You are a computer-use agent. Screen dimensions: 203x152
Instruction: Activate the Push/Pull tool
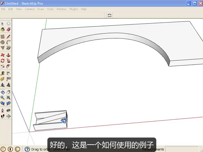pos(8,55)
